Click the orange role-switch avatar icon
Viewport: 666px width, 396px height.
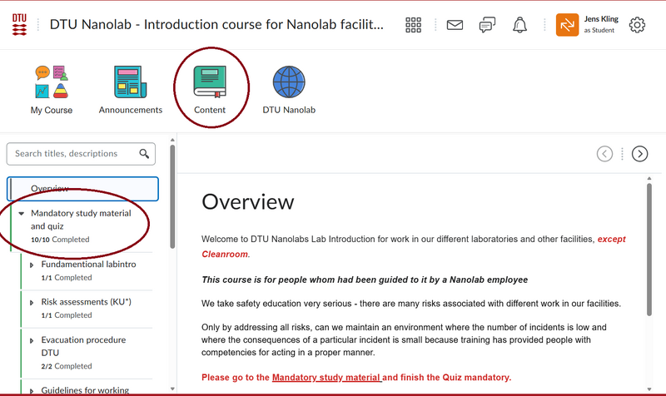click(x=567, y=25)
